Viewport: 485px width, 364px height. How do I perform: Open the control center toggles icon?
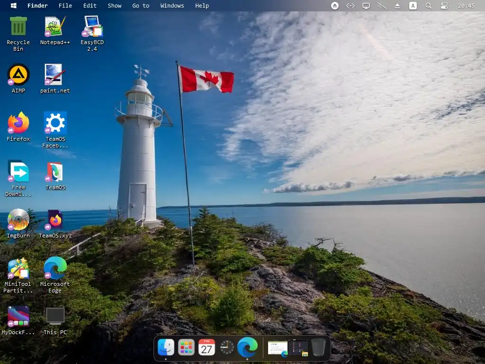pos(444,6)
